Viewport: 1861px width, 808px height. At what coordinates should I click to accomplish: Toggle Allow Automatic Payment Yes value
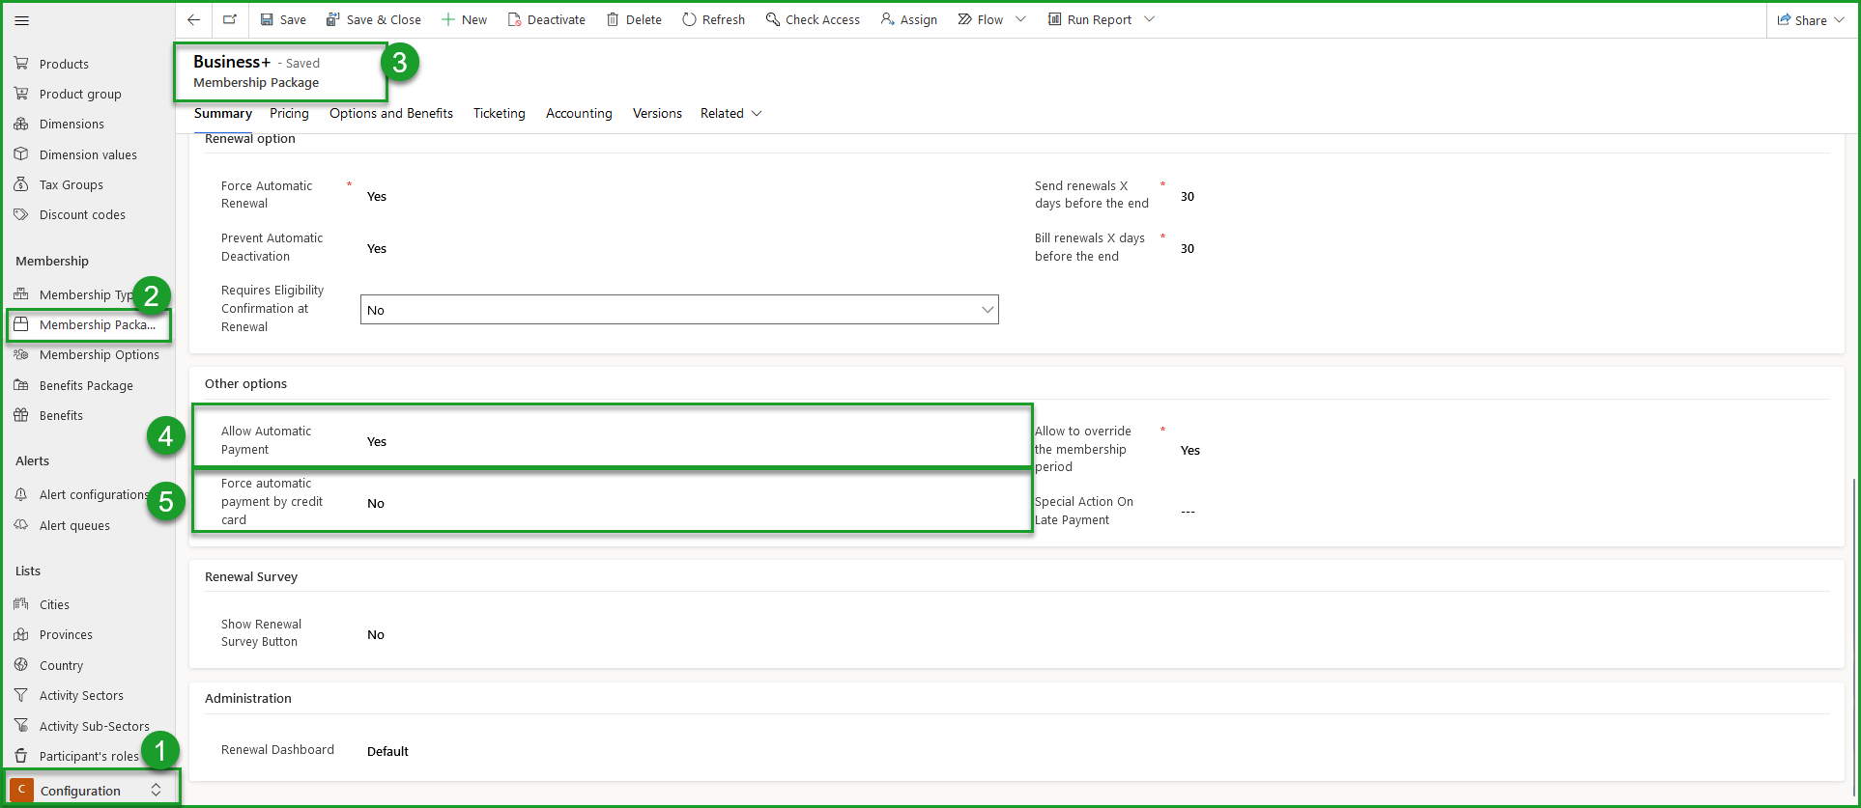(377, 441)
